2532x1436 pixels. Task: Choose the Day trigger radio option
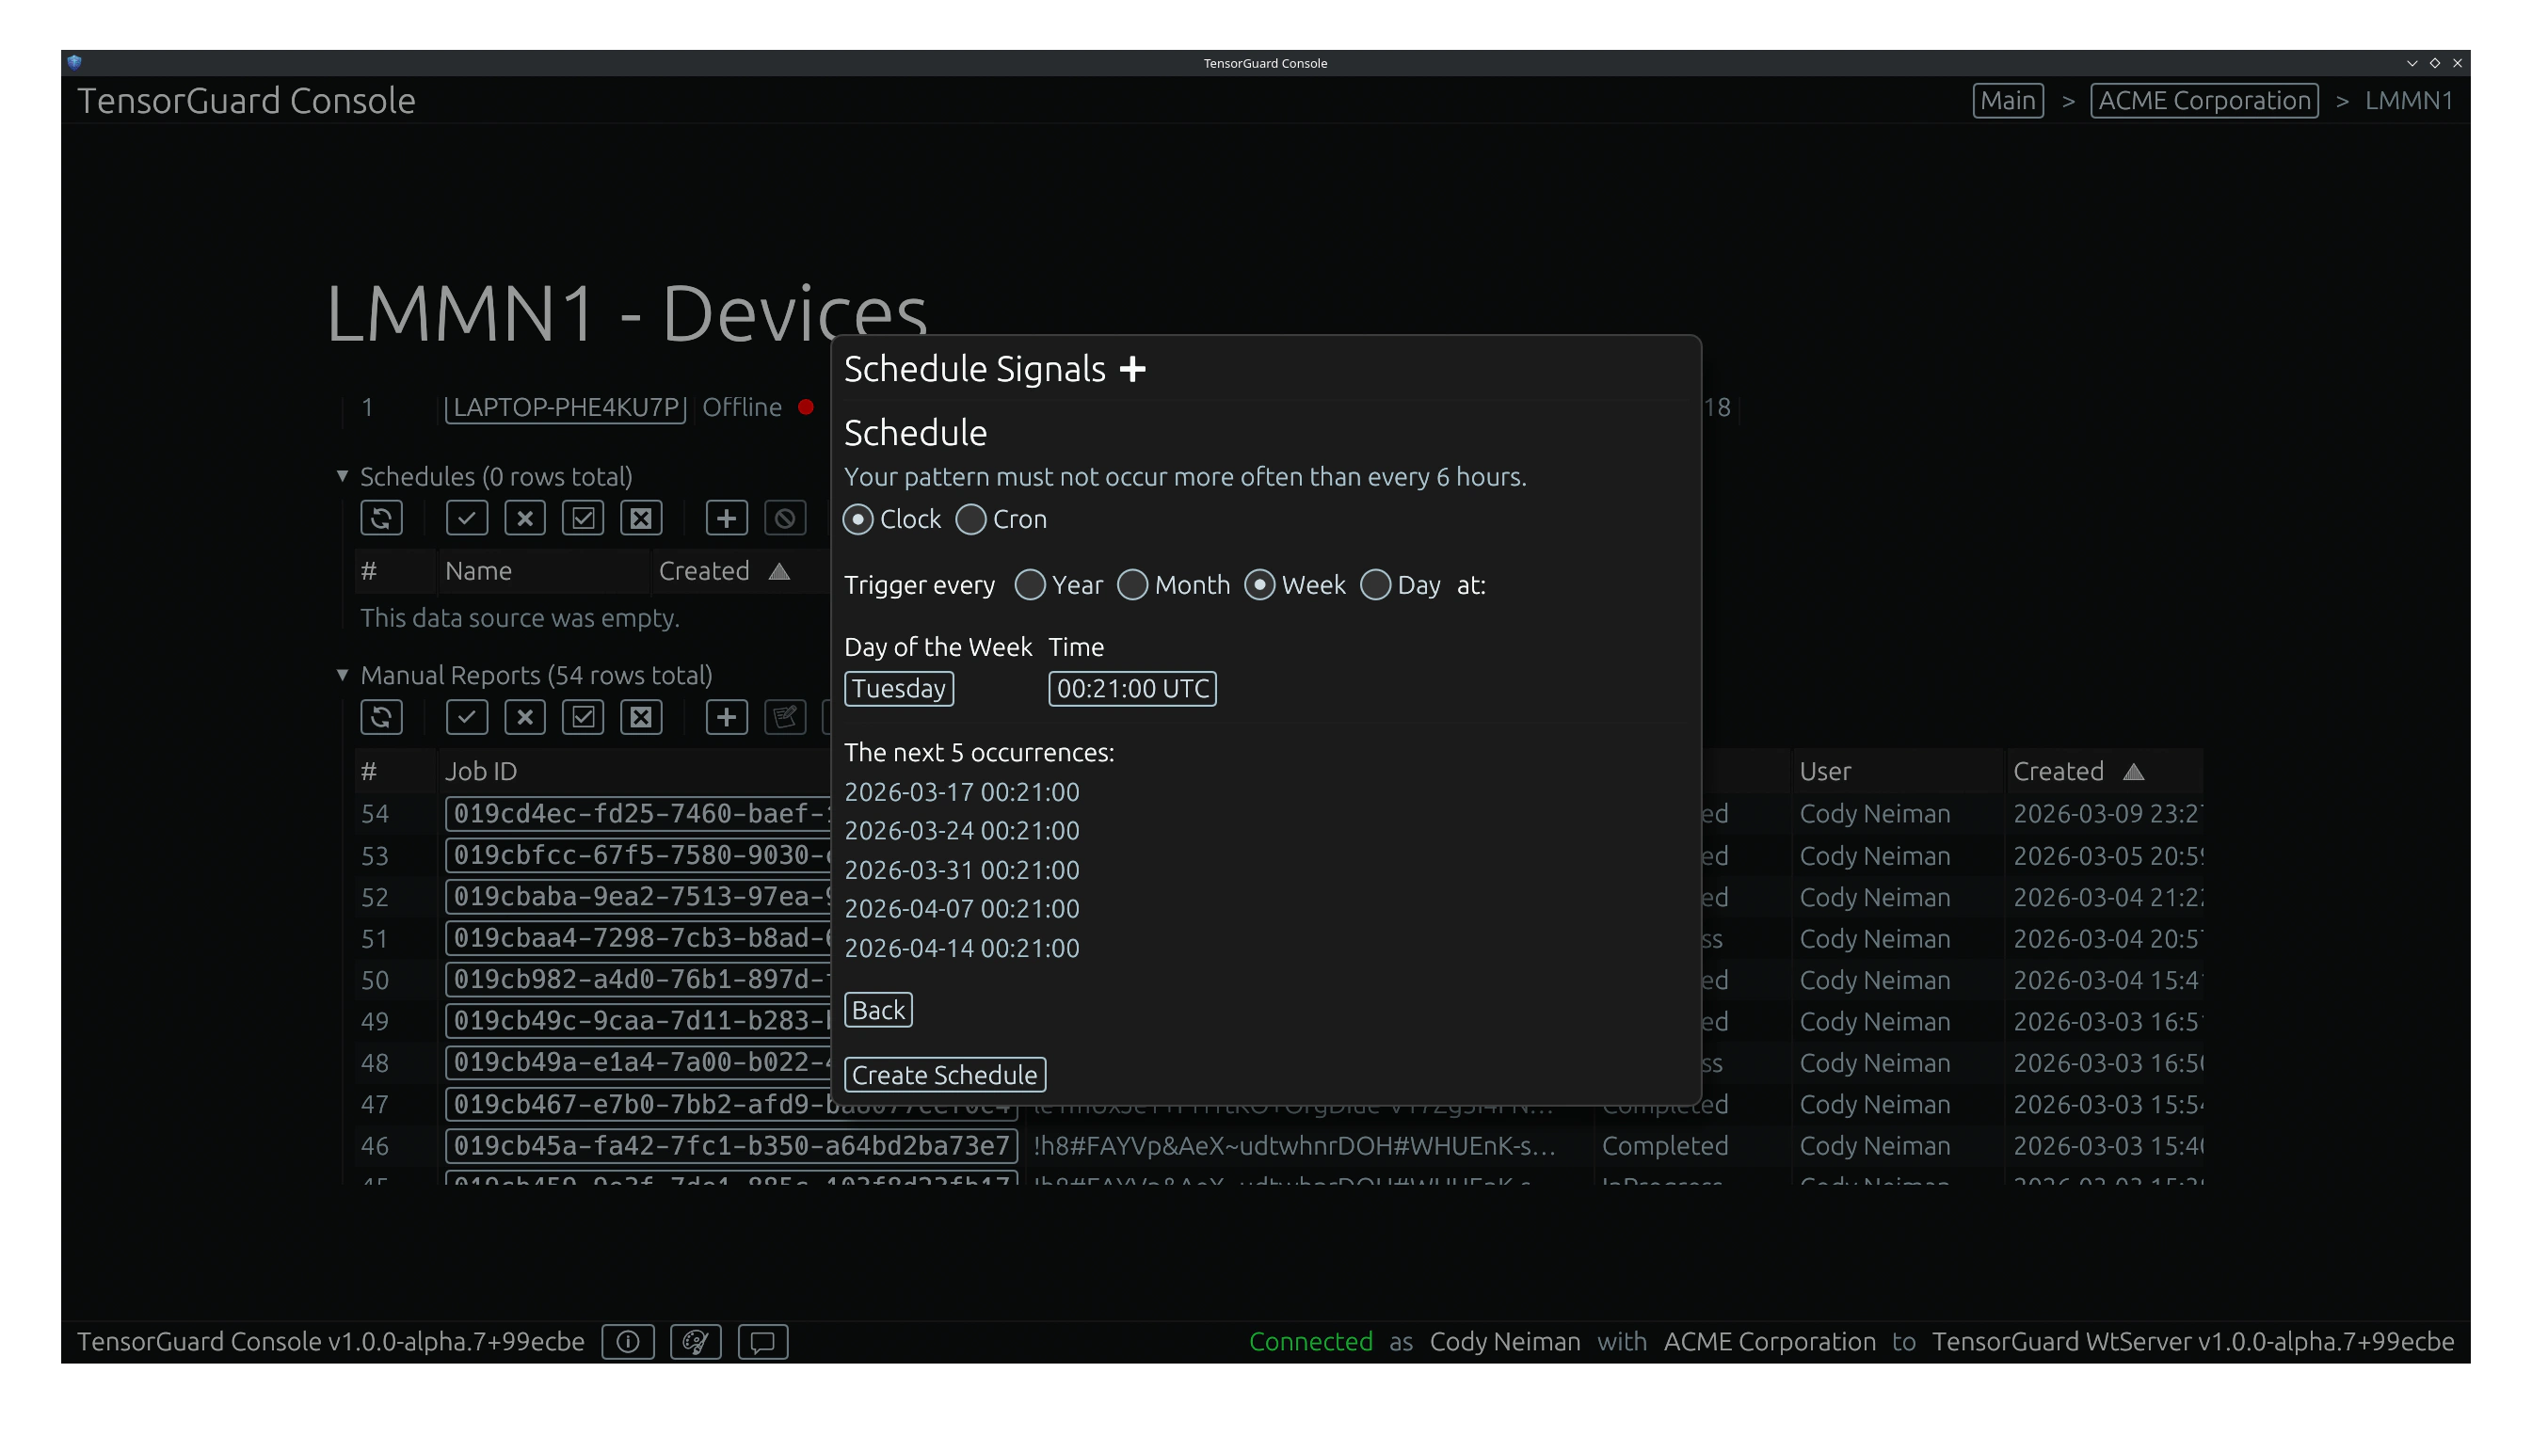click(x=1375, y=585)
